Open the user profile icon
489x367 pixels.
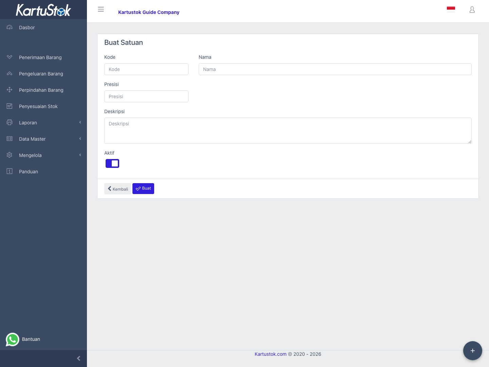pyautogui.click(x=472, y=10)
